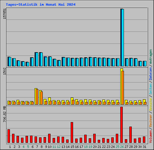Click day label 22 on the x-axis
The height and width of the screenshot is (150, 154).
(x=104, y=147)
